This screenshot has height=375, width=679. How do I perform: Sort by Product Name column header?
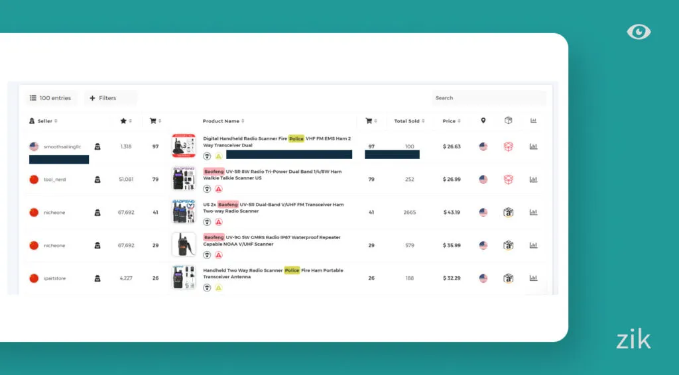[223, 121]
